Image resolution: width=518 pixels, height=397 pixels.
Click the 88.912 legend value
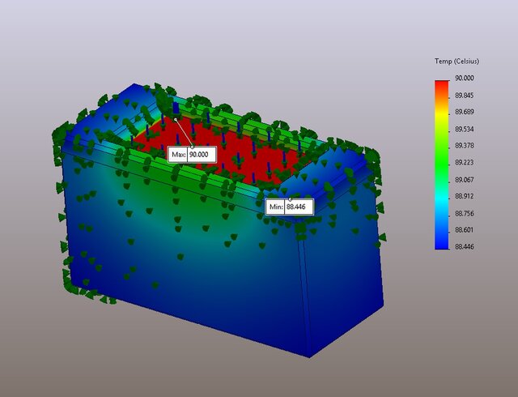[465, 196]
